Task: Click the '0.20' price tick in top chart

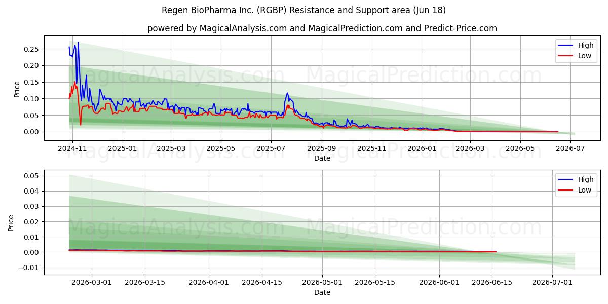Action: [x=31, y=65]
